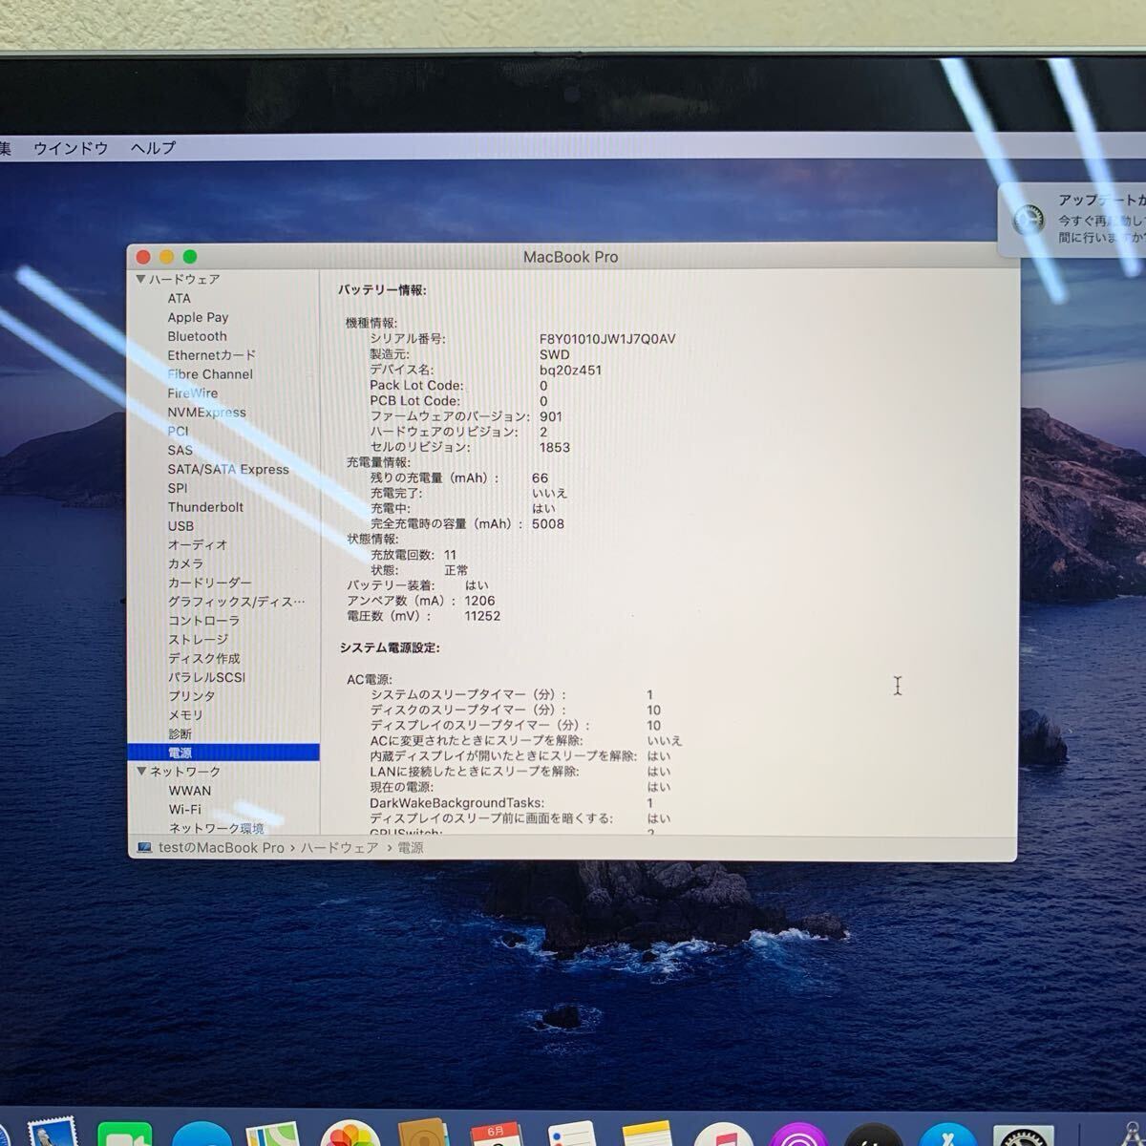
Task: Select SPI in the sidebar
Action: pos(178,488)
